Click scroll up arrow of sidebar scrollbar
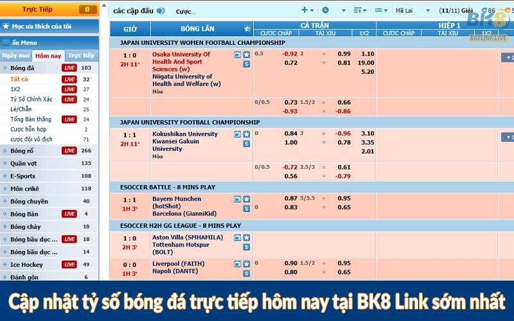The height and width of the screenshot is (321, 514). tap(104, 5)
